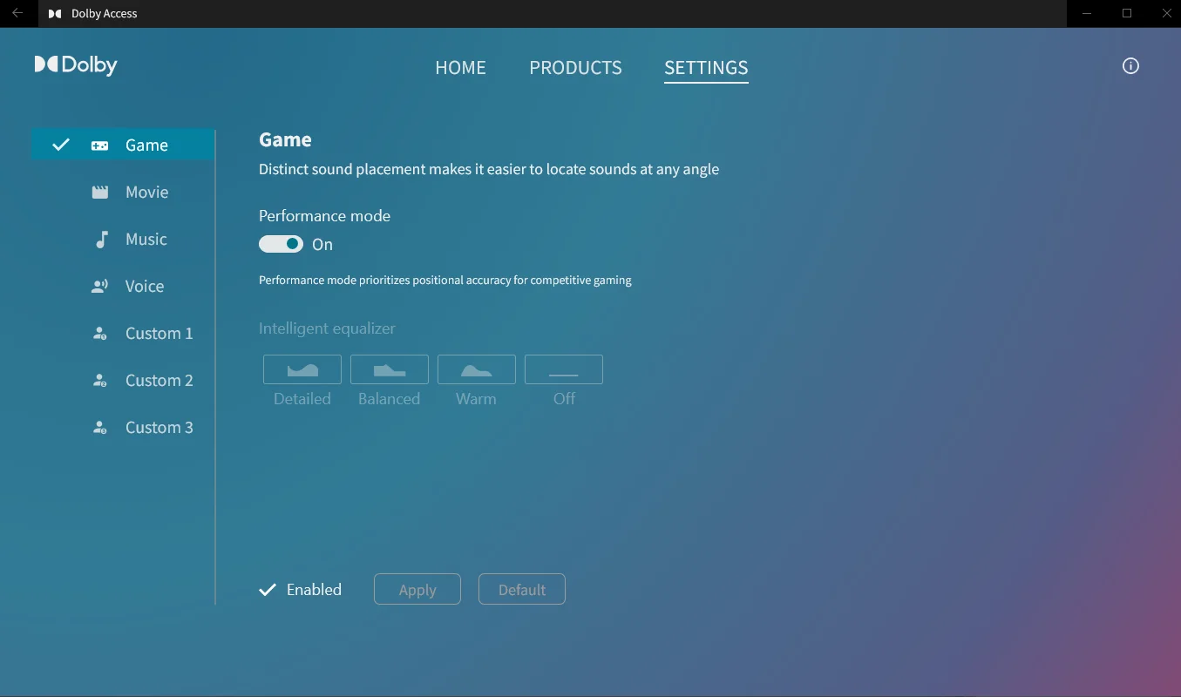Select the Custom 2 profile icon

pos(100,381)
